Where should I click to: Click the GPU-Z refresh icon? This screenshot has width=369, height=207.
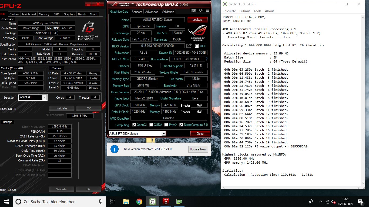[x=201, y=10]
